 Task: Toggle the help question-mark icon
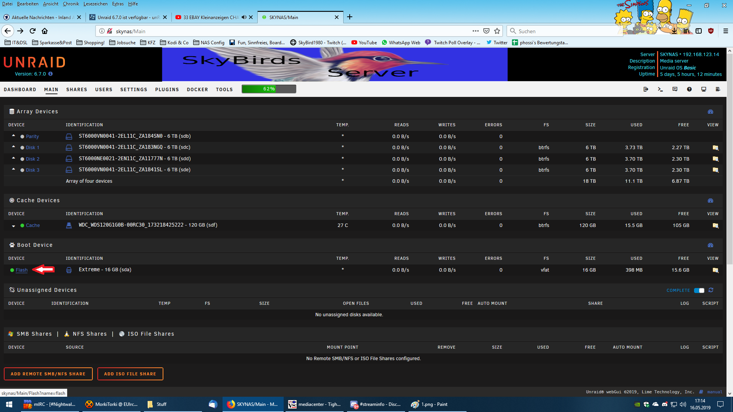(689, 89)
